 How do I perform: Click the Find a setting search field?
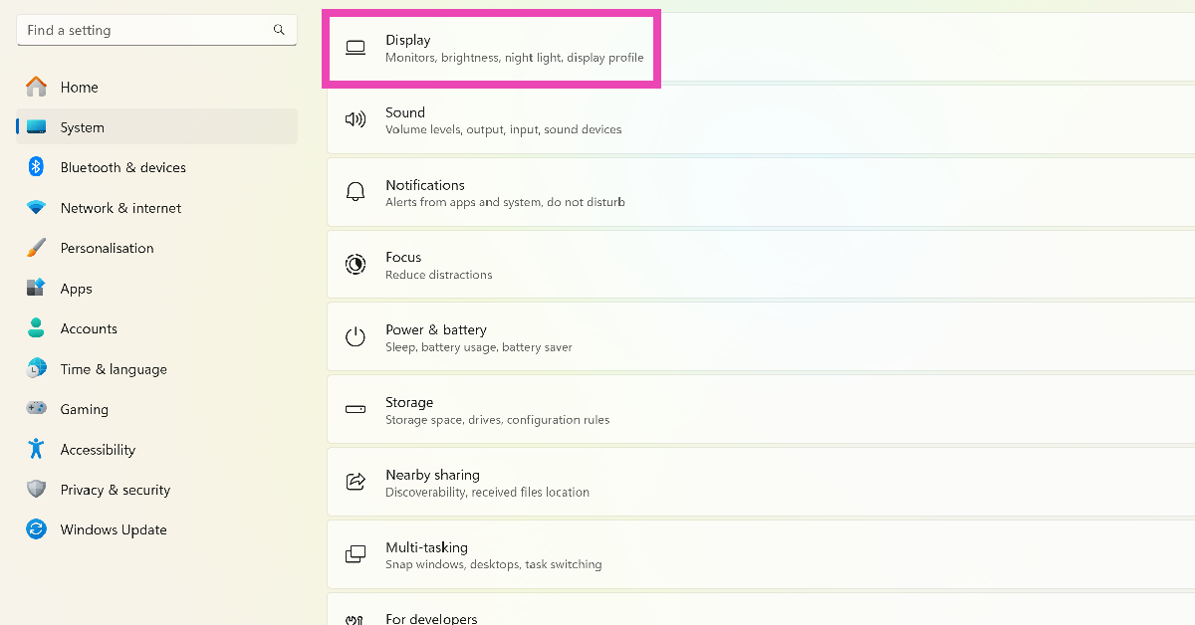(x=139, y=30)
